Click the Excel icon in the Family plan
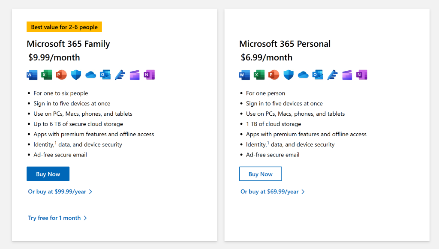This screenshot has height=249, width=439. pos(47,75)
